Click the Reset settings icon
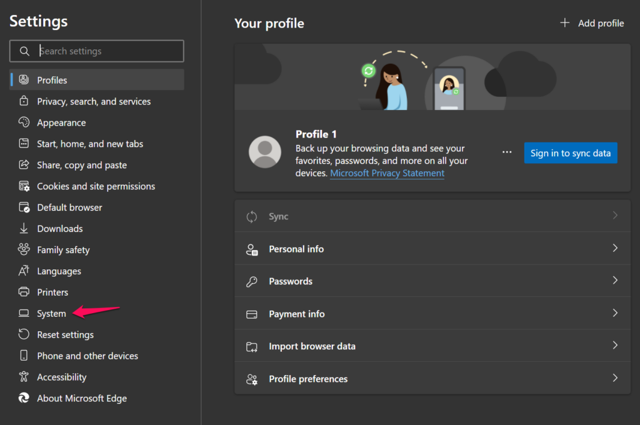This screenshot has width=640, height=425. tap(24, 334)
